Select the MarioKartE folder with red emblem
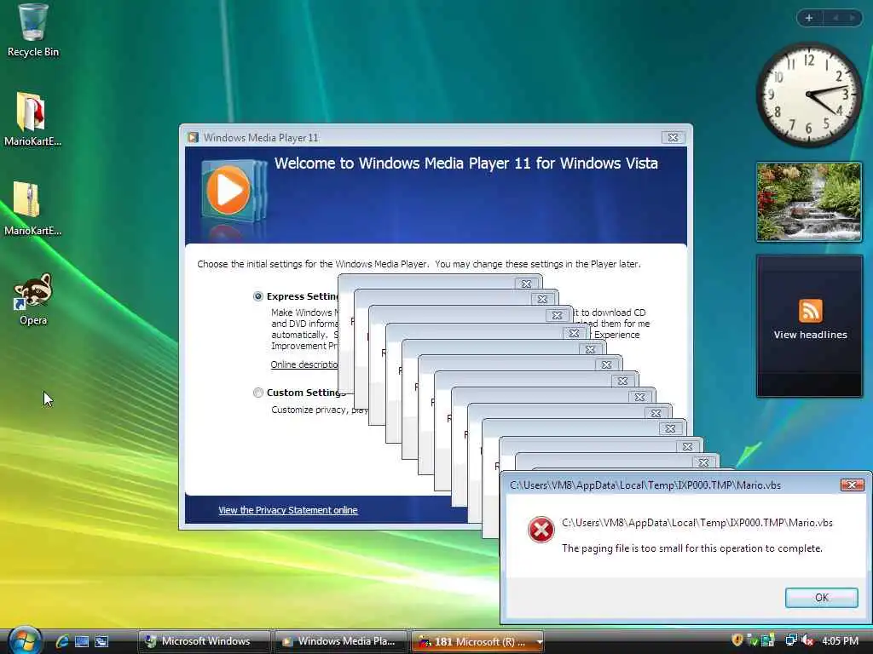Viewport: 873px width, 654px height. [32, 119]
